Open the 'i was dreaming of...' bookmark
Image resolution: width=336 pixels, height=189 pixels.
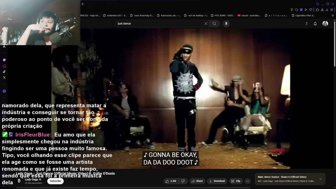(142, 15)
